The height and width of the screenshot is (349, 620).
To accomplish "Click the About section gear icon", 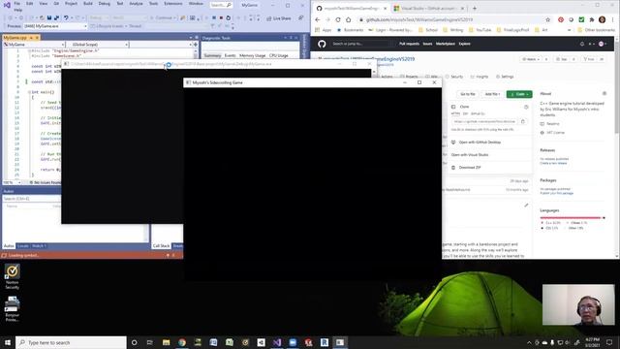I will pos(604,94).
